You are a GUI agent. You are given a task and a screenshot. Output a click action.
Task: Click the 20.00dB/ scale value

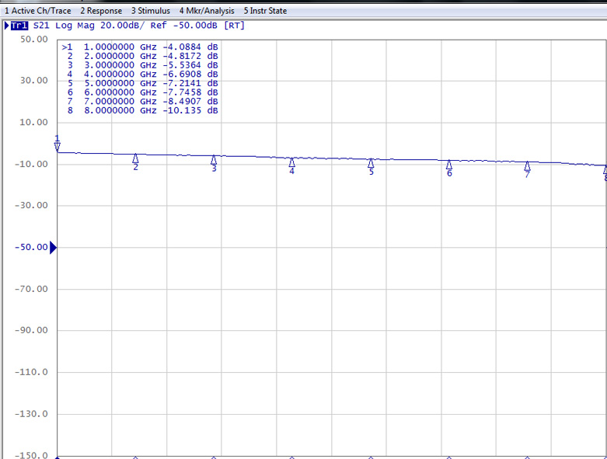point(123,26)
